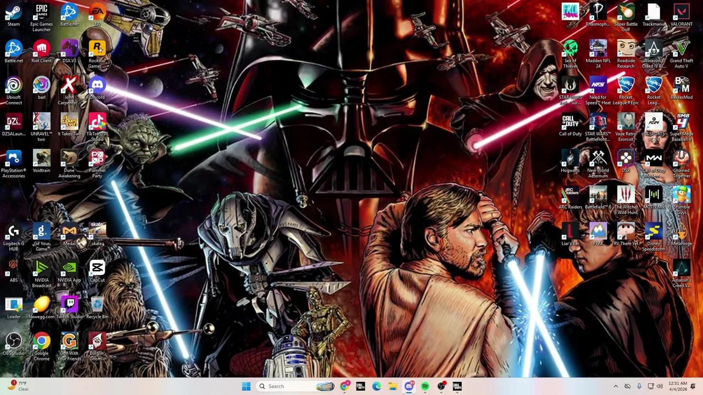Launch the VALORANT desktop shortcut
The image size is (703, 395).
click(x=682, y=15)
